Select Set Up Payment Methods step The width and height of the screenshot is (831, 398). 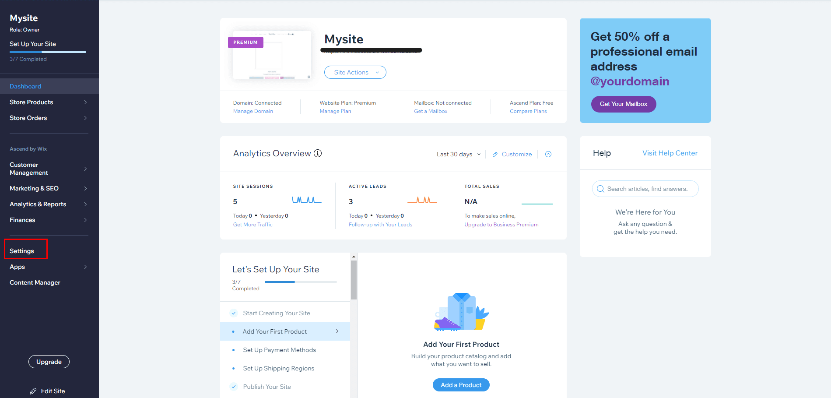coord(285,350)
